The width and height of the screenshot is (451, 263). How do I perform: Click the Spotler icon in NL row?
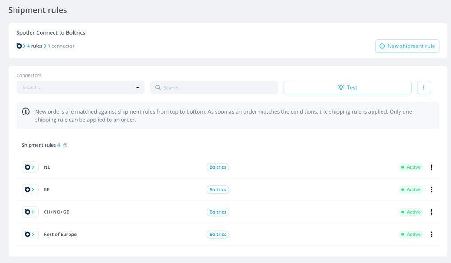click(x=30, y=167)
